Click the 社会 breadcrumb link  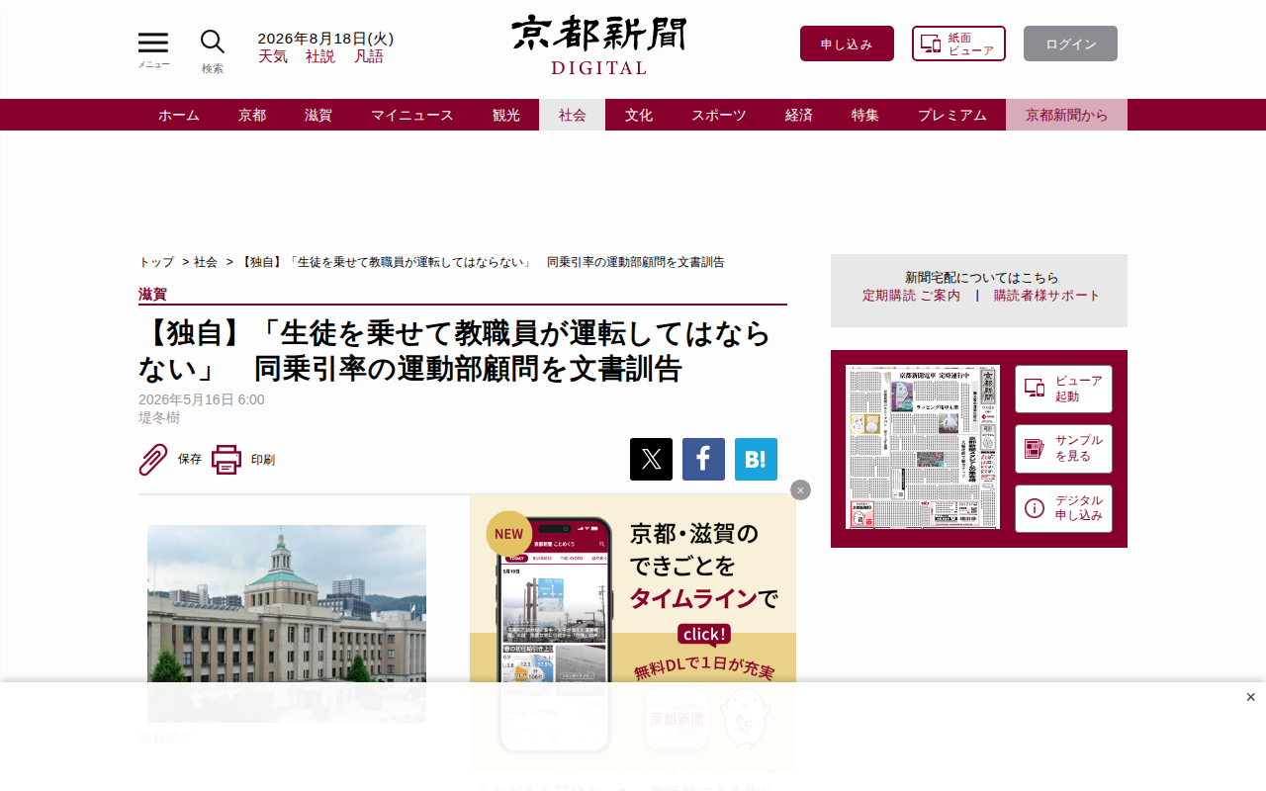point(206,262)
